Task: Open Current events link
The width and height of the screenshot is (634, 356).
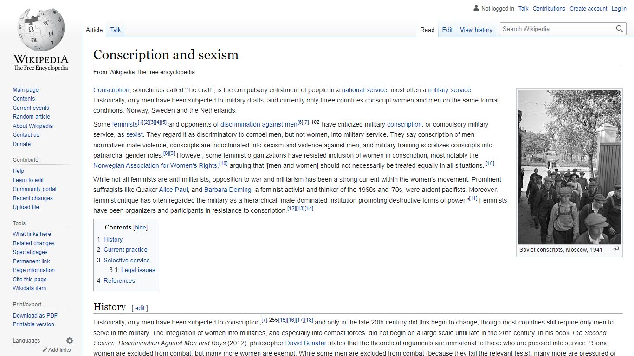Action: coord(31,108)
